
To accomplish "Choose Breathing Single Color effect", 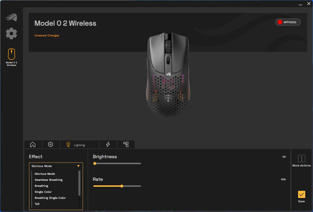I will pyautogui.click(x=50, y=198).
